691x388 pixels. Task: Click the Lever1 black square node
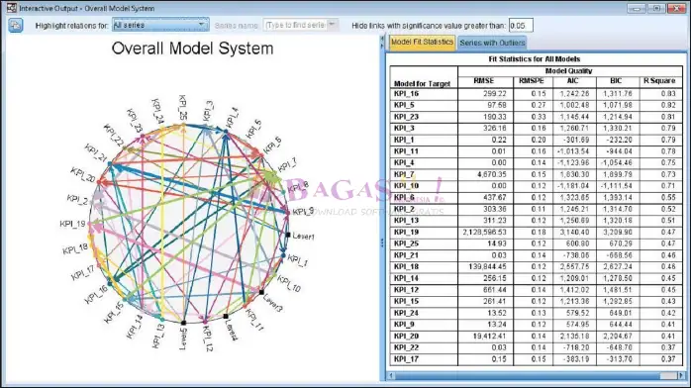pyautogui.click(x=288, y=235)
